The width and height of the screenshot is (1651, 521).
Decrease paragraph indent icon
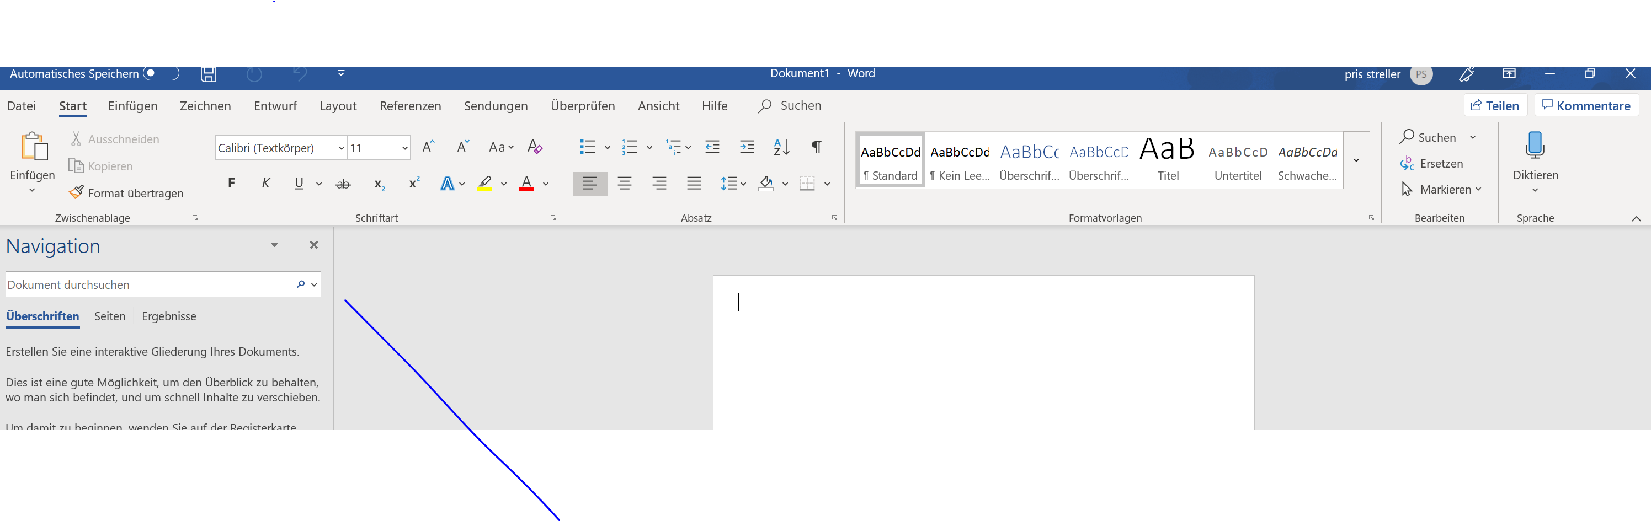point(712,147)
